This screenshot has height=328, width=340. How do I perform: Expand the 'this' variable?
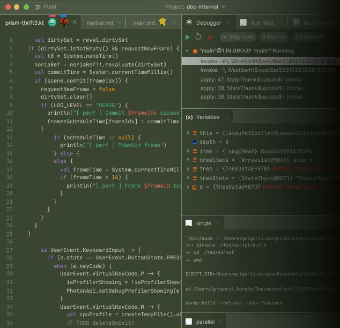tap(188, 132)
